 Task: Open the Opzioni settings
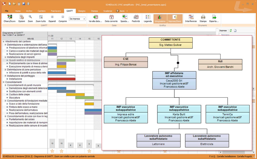(x=22, y=19)
